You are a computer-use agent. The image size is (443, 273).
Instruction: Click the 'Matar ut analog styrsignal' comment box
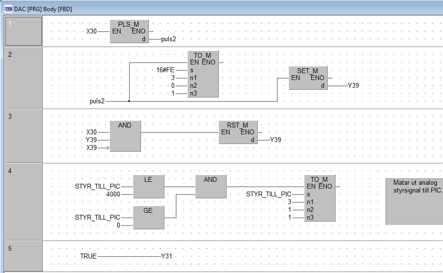pos(414,201)
